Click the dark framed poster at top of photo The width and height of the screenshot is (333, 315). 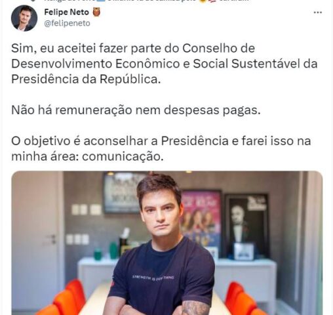123,192
